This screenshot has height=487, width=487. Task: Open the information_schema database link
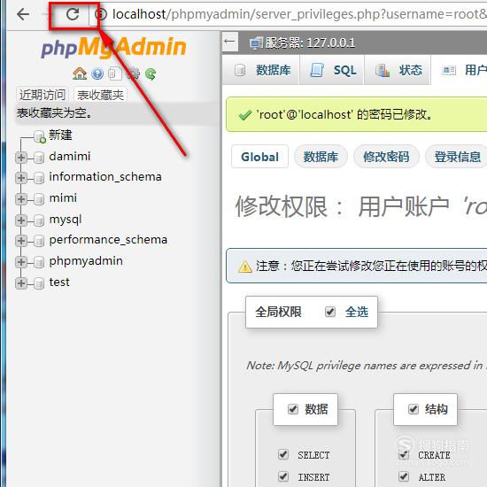click(x=105, y=177)
